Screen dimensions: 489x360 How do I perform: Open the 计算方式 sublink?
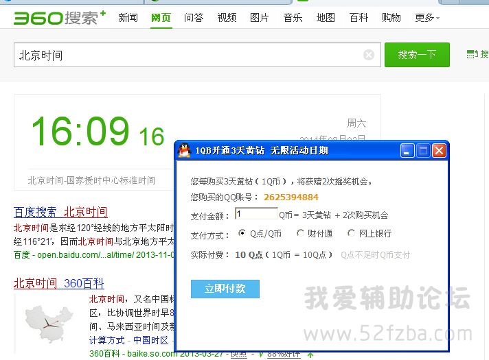click(106, 340)
